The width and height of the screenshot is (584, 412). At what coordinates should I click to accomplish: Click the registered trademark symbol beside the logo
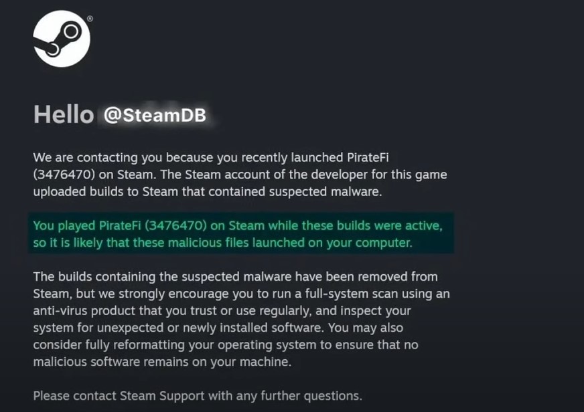90,19
